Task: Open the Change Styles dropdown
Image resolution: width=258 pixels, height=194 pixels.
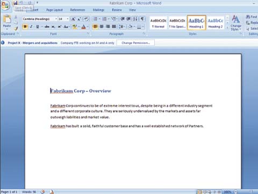Action: tap(235, 23)
